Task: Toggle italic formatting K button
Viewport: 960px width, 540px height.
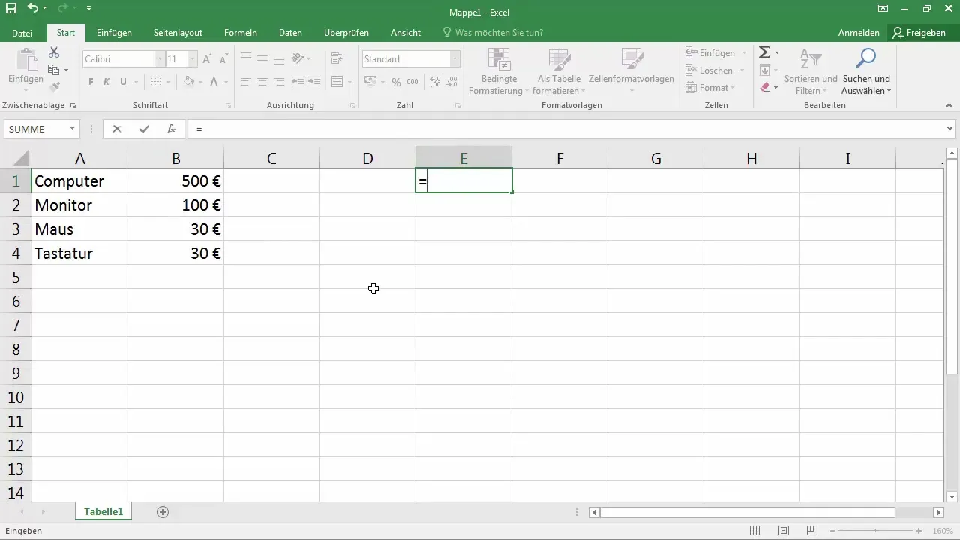Action: point(107,82)
